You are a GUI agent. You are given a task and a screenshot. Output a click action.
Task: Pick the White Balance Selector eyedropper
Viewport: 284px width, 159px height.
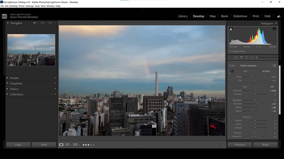(231, 72)
